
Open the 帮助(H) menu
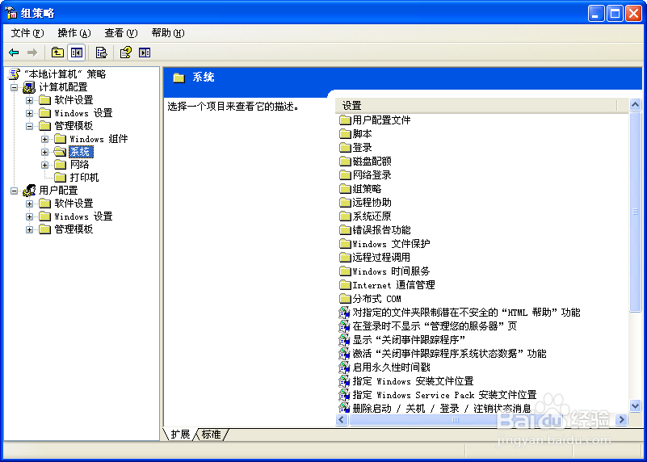point(167,33)
